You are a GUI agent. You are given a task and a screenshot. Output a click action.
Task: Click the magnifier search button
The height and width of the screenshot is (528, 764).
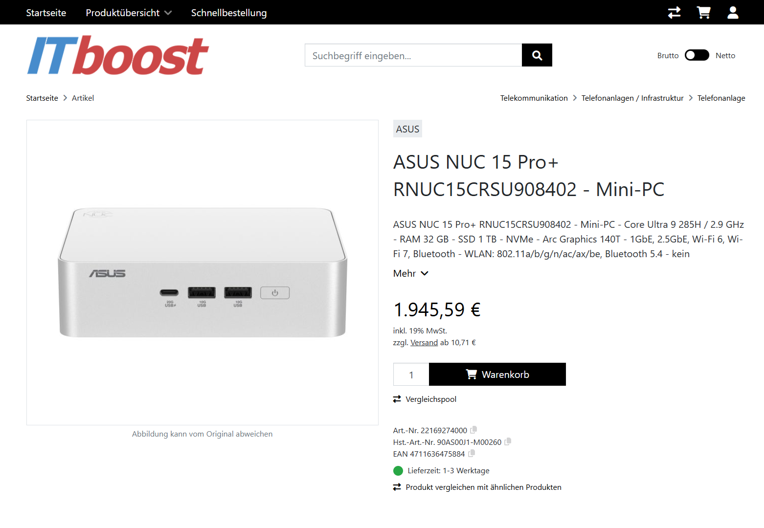click(537, 55)
